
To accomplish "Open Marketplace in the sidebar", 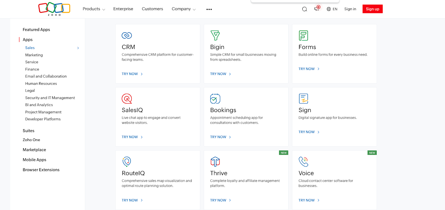I will [34, 150].
